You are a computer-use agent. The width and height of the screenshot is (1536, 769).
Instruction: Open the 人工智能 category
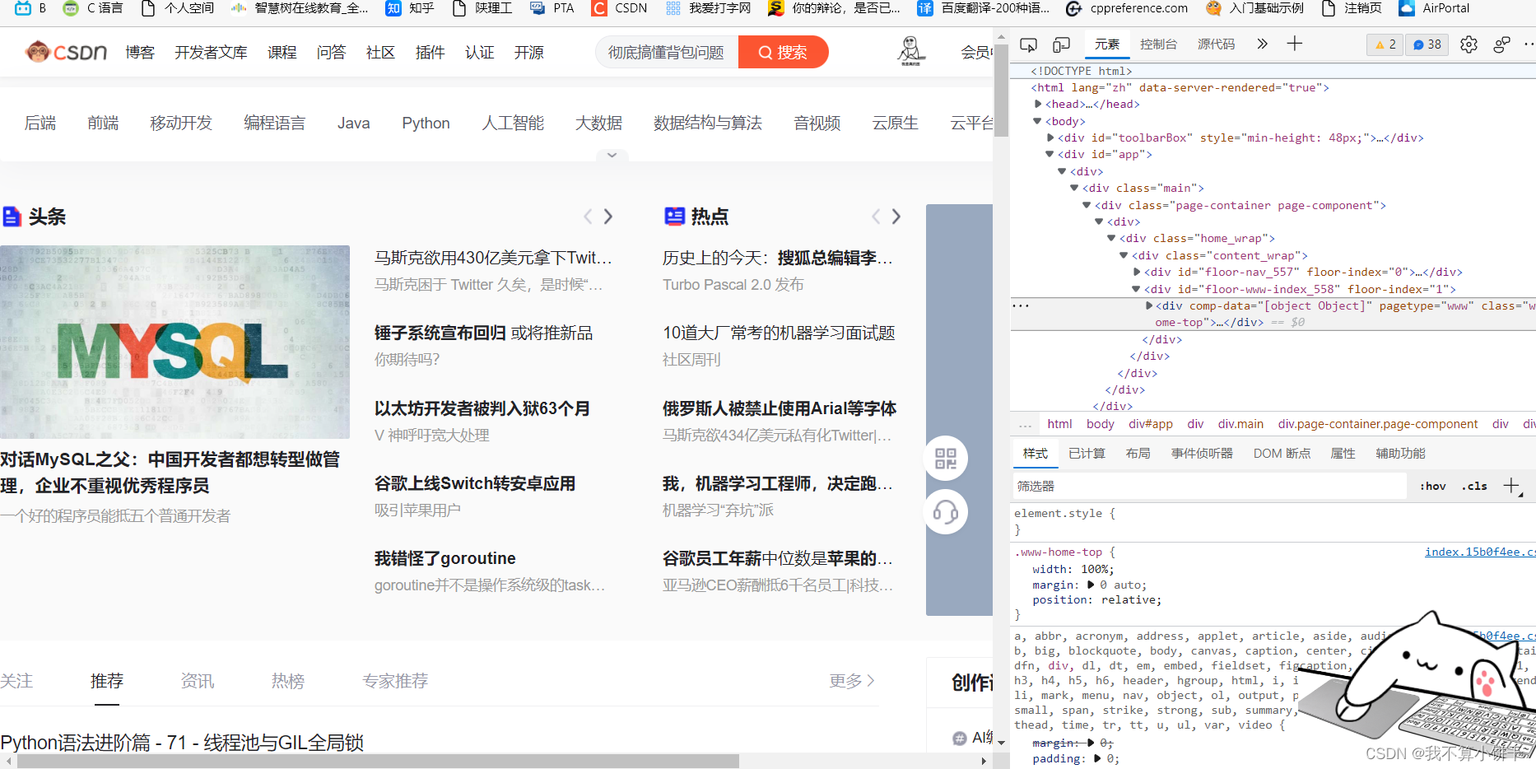point(513,123)
